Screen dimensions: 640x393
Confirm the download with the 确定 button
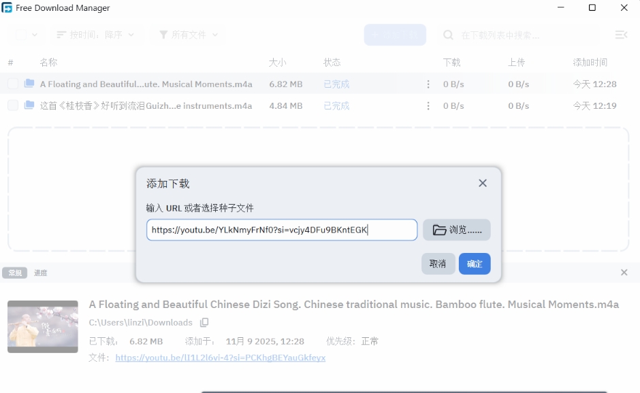point(475,264)
